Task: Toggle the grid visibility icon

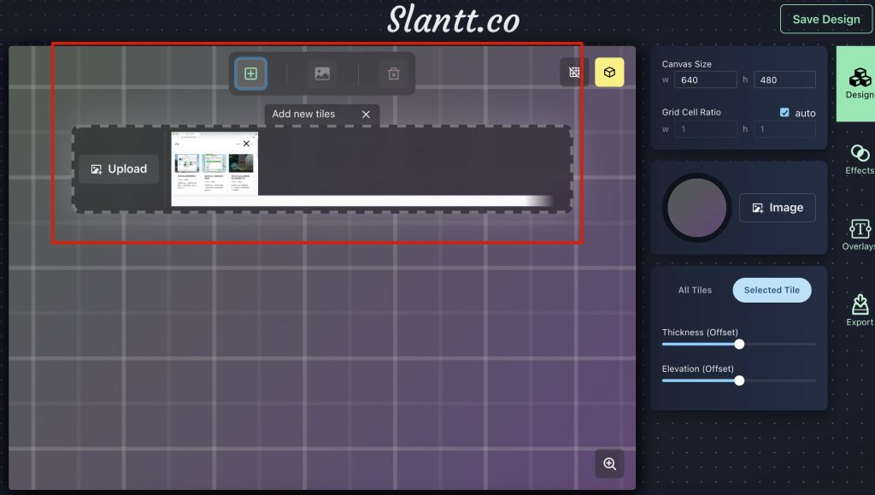Action: pyautogui.click(x=573, y=72)
